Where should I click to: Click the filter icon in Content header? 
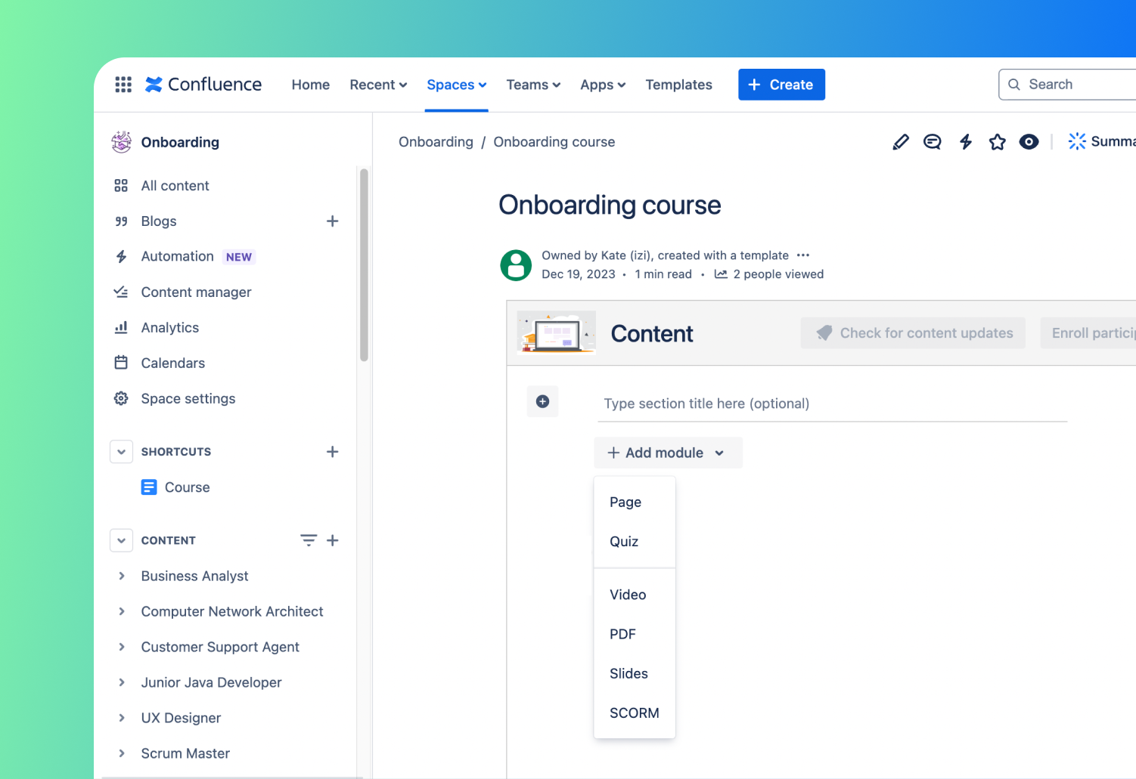point(308,540)
